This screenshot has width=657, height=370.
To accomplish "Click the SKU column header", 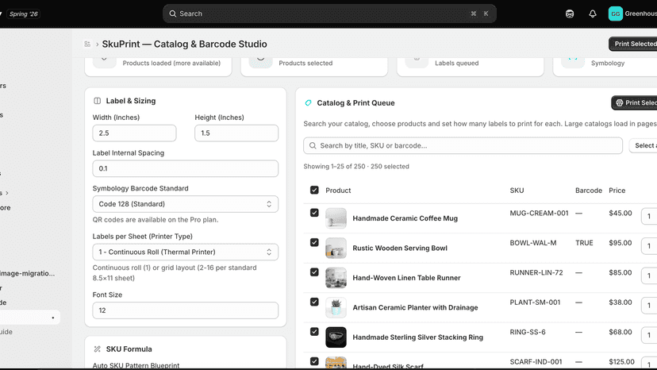I will coord(517,191).
